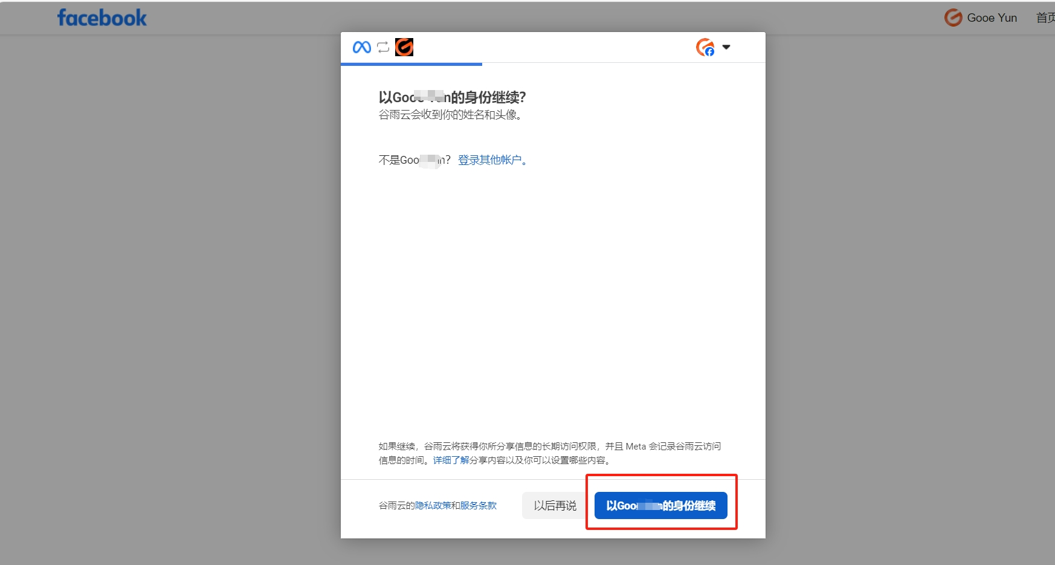Image resolution: width=1055 pixels, height=565 pixels.
Task: Open the dropdown arrow next to the profile avatar
Action: [726, 47]
